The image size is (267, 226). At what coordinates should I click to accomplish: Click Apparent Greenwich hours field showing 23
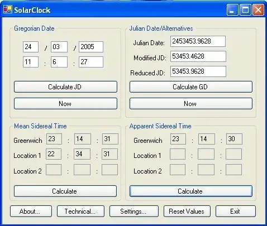click(178, 139)
